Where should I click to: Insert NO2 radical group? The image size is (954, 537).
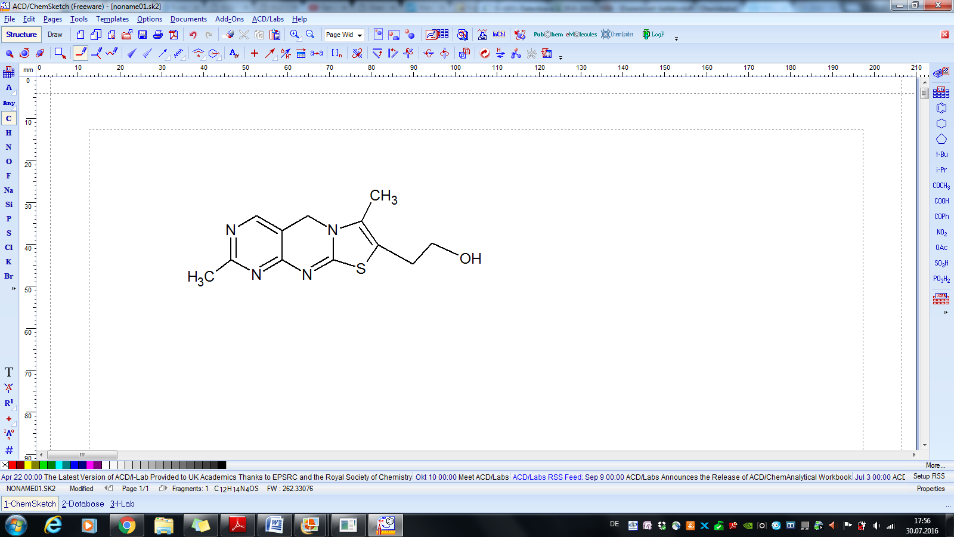[941, 232]
